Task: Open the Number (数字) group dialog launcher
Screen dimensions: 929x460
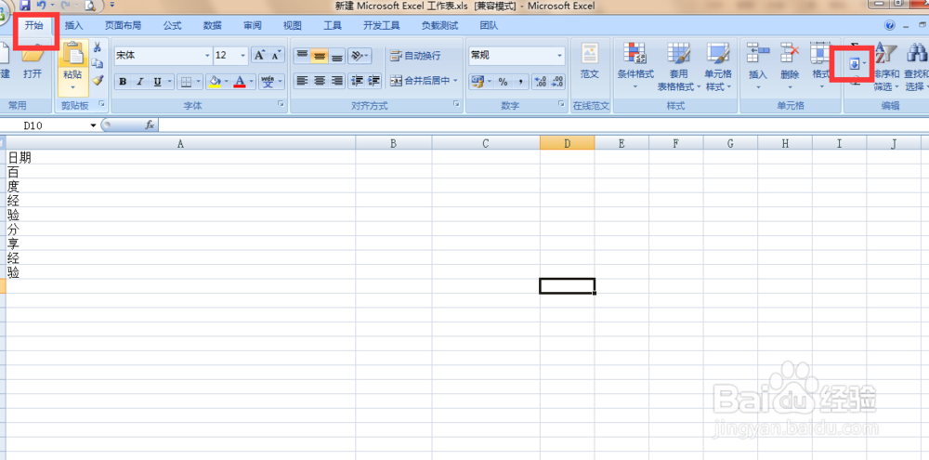Action: 560,104
